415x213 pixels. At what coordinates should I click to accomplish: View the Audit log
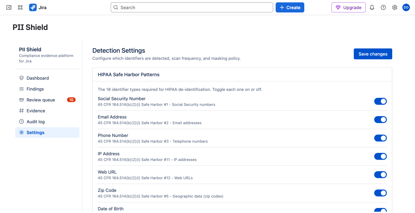click(47, 121)
